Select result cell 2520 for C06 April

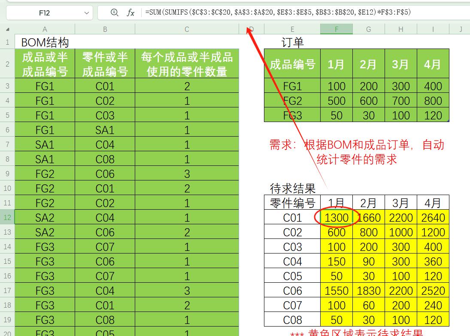(x=433, y=291)
